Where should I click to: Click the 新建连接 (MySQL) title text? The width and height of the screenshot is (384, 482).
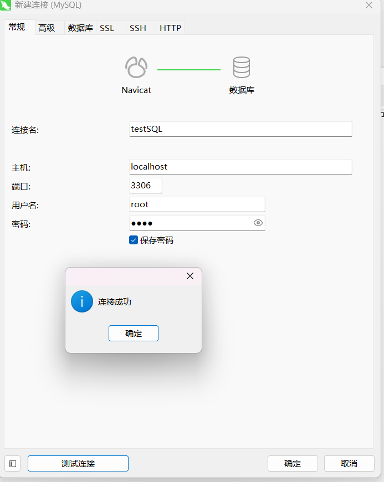[x=48, y=5]
